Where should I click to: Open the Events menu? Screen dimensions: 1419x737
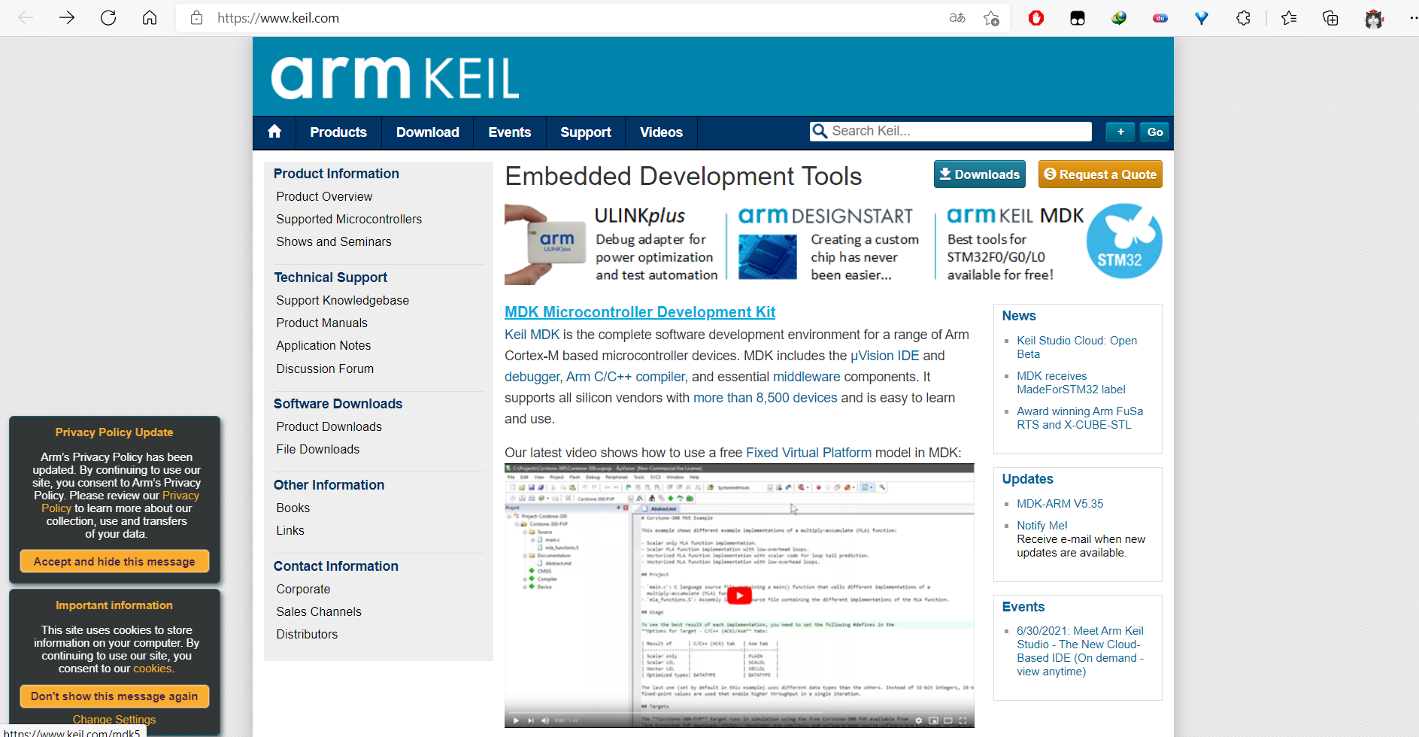pos(510,132)
